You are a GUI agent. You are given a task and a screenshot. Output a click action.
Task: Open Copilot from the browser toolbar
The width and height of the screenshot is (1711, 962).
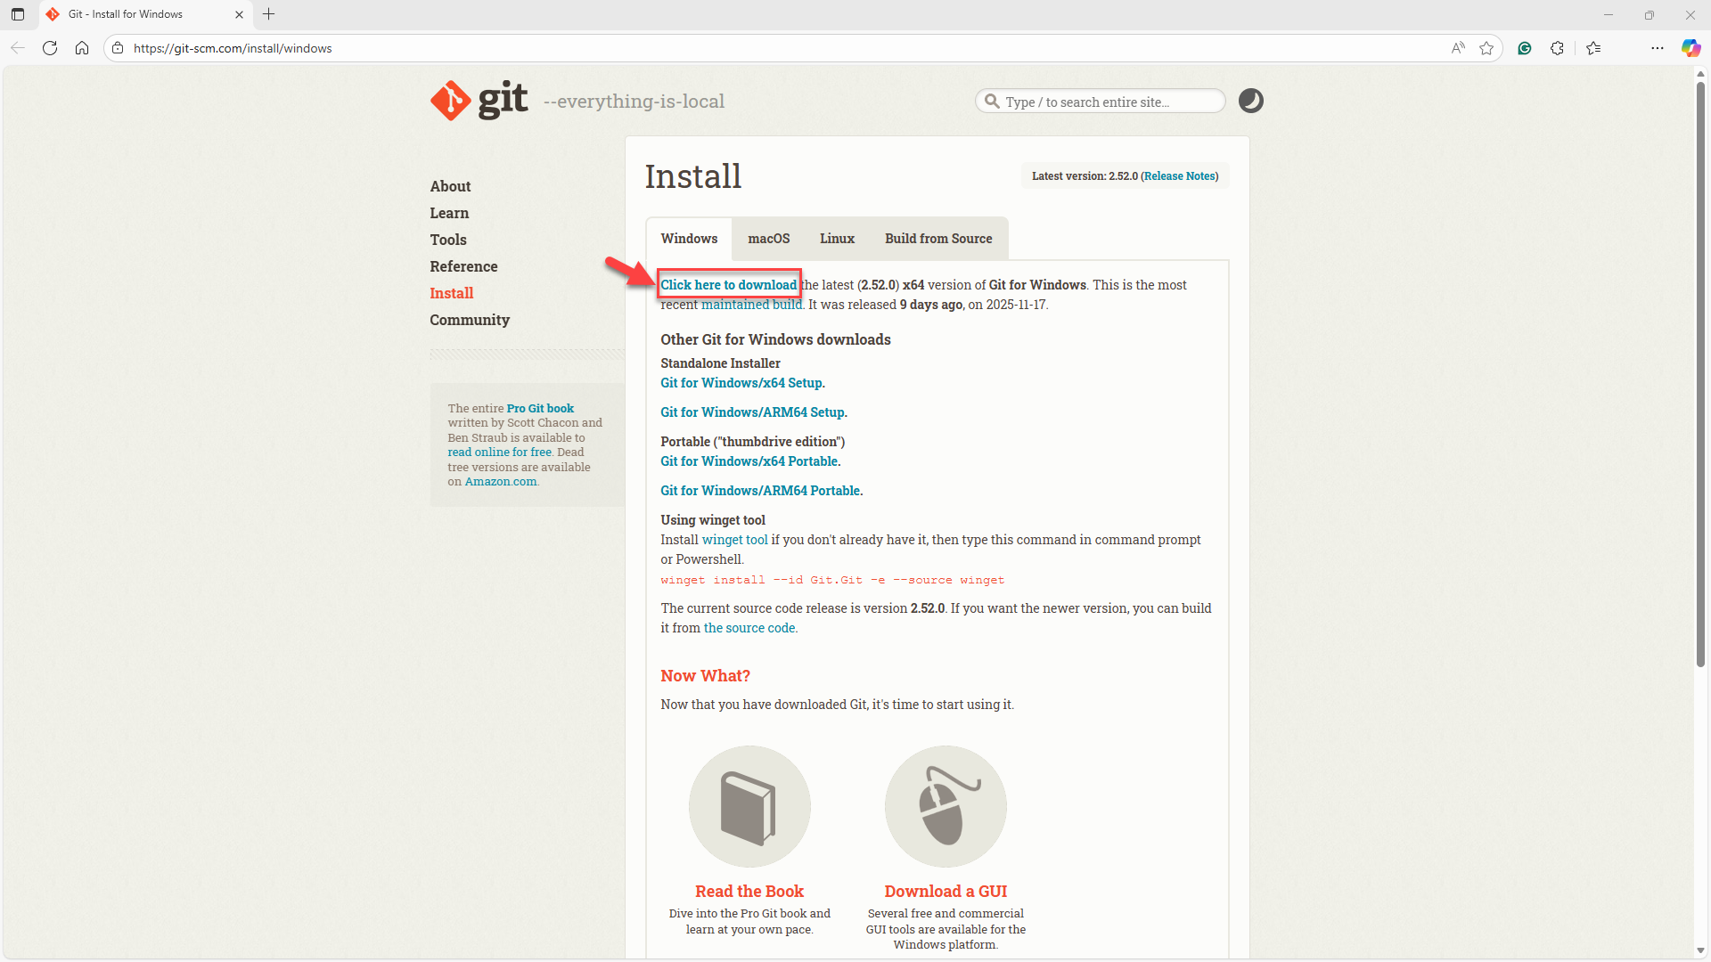click(x=1690, y=48)
